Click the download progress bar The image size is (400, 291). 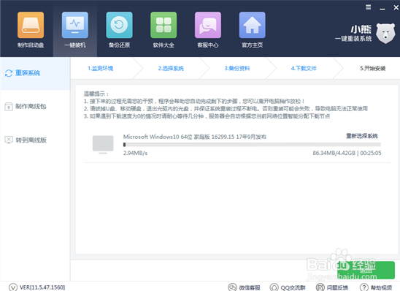click(x=252, y=145)
